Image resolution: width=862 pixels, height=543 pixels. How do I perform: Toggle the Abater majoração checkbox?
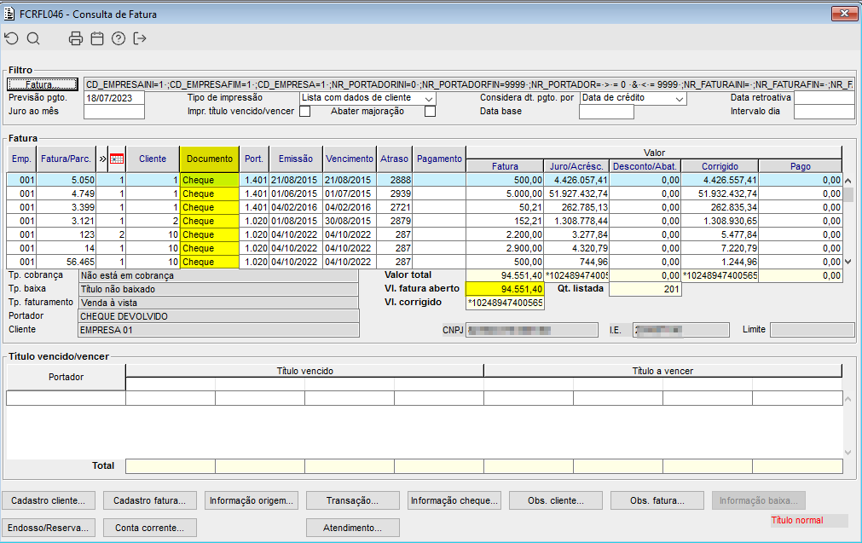430,111
